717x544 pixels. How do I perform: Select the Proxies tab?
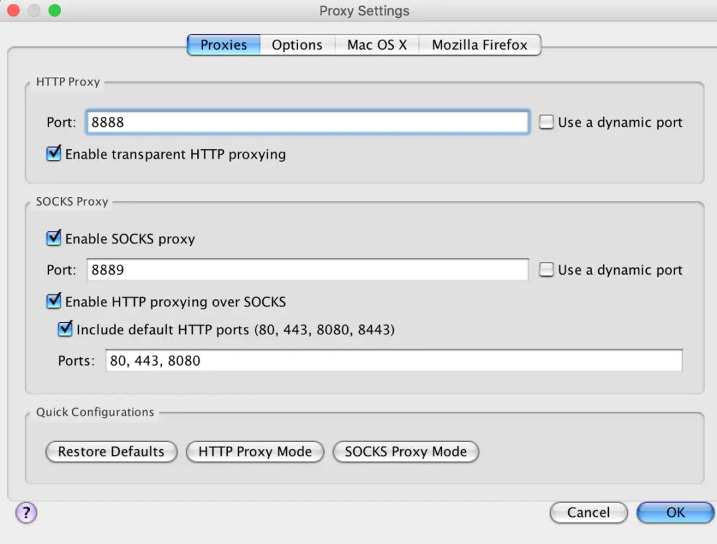[x=224, y=45]
